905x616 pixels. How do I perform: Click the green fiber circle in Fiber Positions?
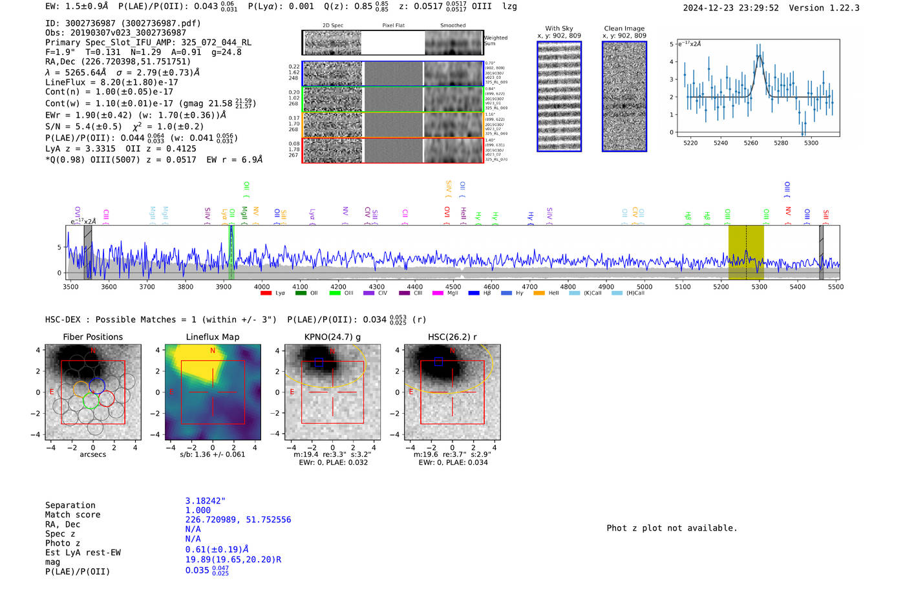pos(90,401)
